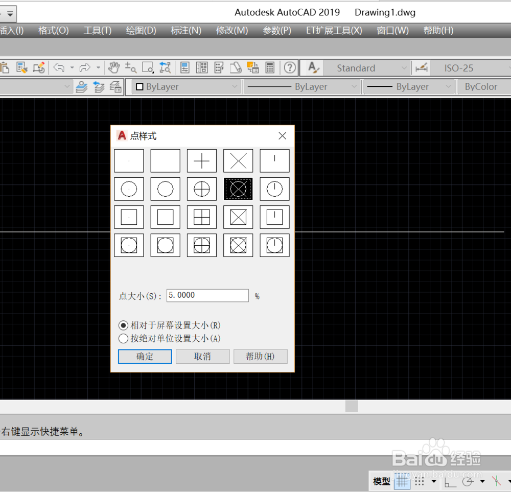Open the 窗口(W) menu

click(392, 31)
